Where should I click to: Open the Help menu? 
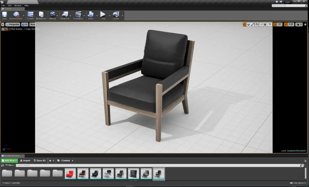tap(26, 5)
